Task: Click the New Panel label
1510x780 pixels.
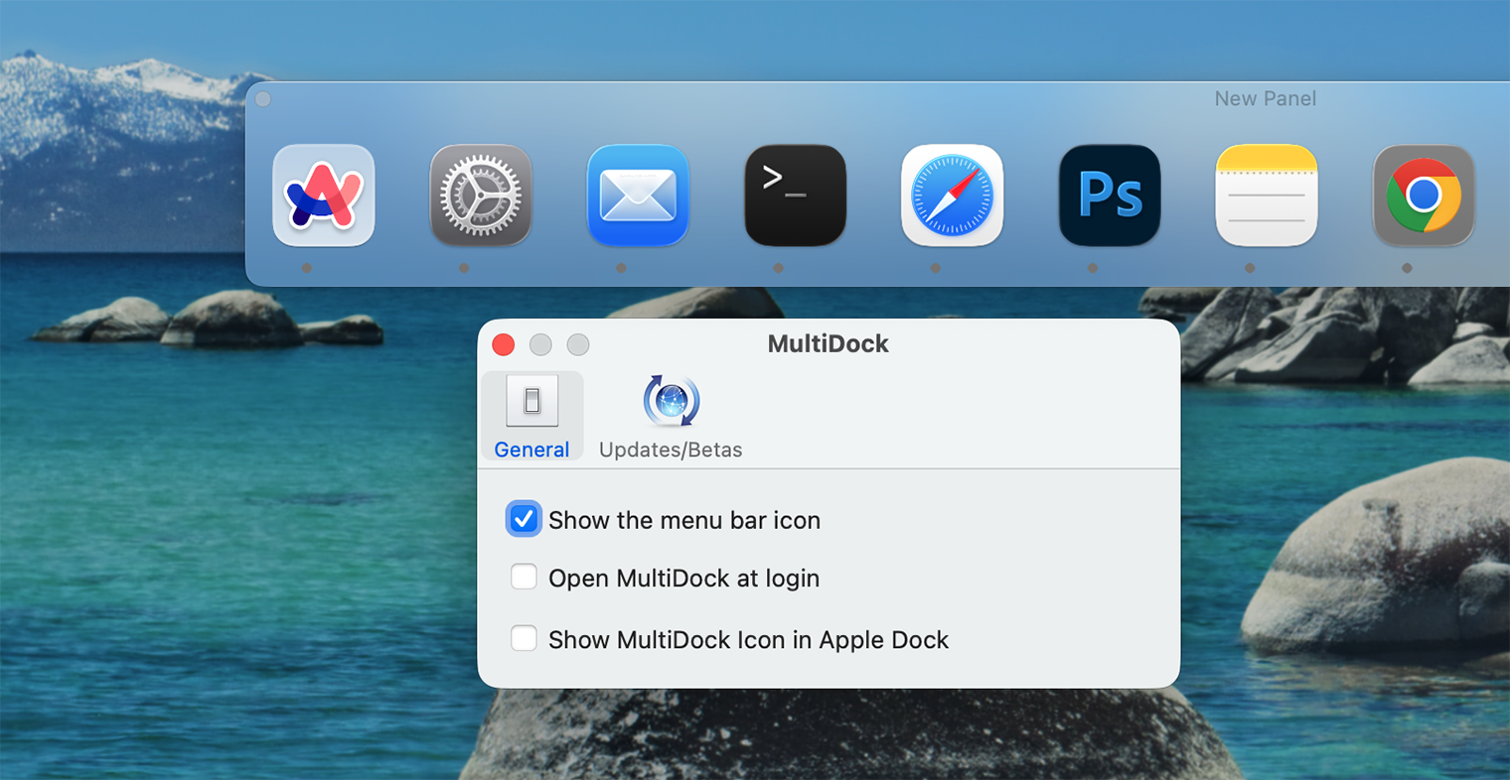Action: pyautogui.click(x=1265, y=98)
